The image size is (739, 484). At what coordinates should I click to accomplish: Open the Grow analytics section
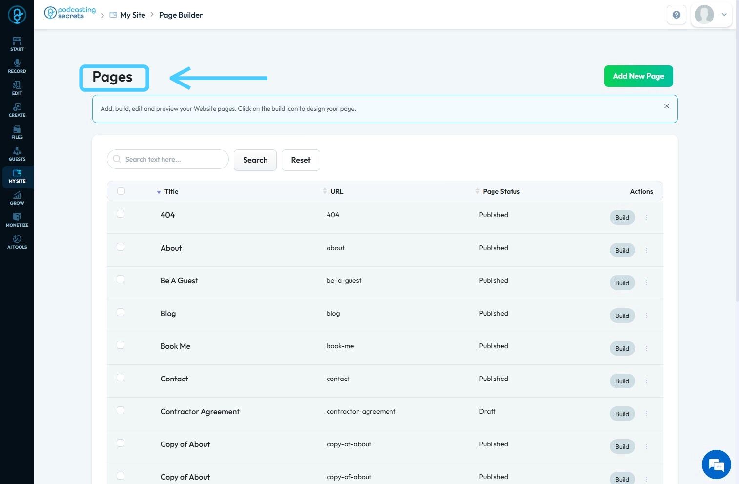click(x=17, y=198)
